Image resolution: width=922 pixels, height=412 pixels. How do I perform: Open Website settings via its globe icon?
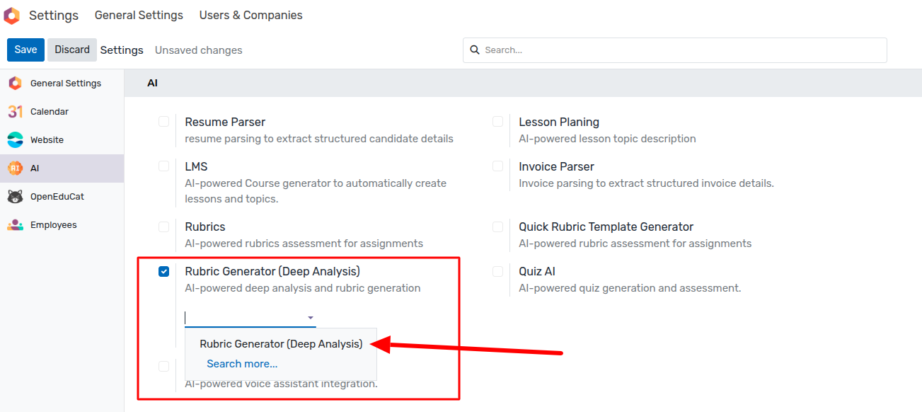click(15, 140)
